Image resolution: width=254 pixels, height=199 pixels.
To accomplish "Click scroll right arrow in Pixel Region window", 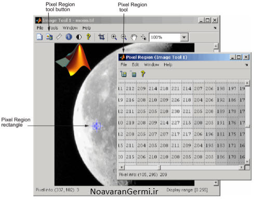I will (242, 167).
